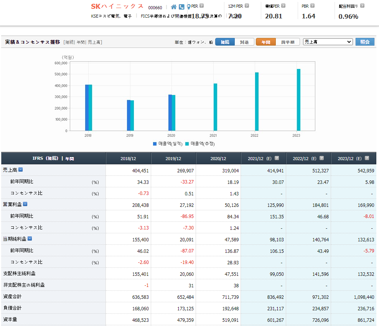This screenshot has width=379, height=326.
Task: Click the SKハイニックス company name link
Action: coord(117,7)
